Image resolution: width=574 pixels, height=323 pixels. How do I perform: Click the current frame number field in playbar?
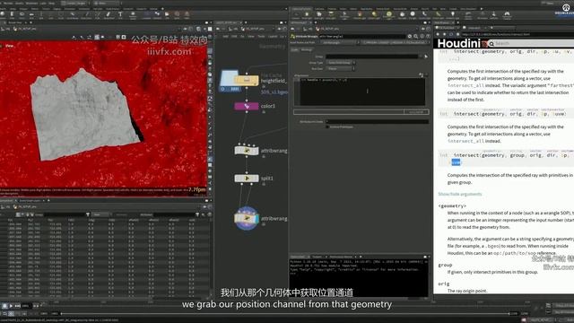(26, 305)
